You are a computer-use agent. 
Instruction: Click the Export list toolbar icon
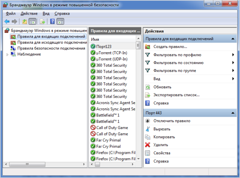point(42,22)
